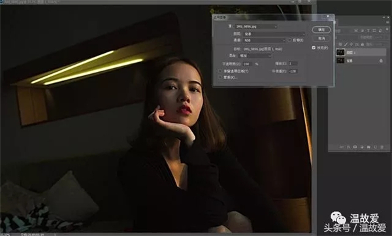This screenshot has width=392, height=236.
Task: Open the RGB channel dropdown
Action: click(x=264, y=40)
